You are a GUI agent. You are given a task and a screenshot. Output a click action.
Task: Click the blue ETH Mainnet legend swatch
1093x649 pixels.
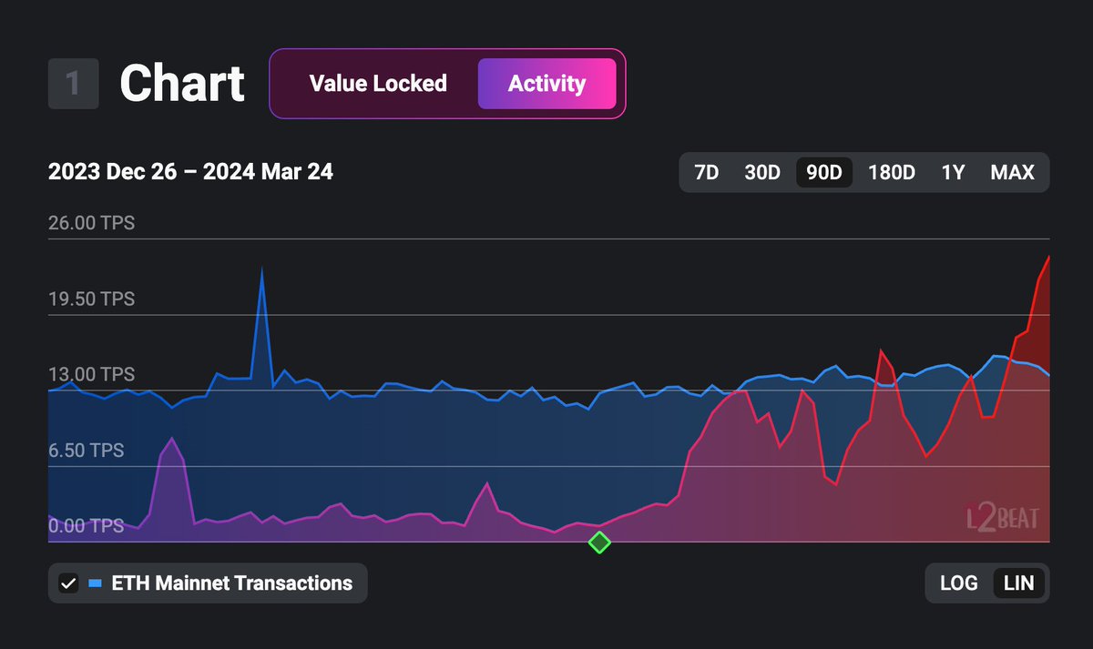pos(95,583)
